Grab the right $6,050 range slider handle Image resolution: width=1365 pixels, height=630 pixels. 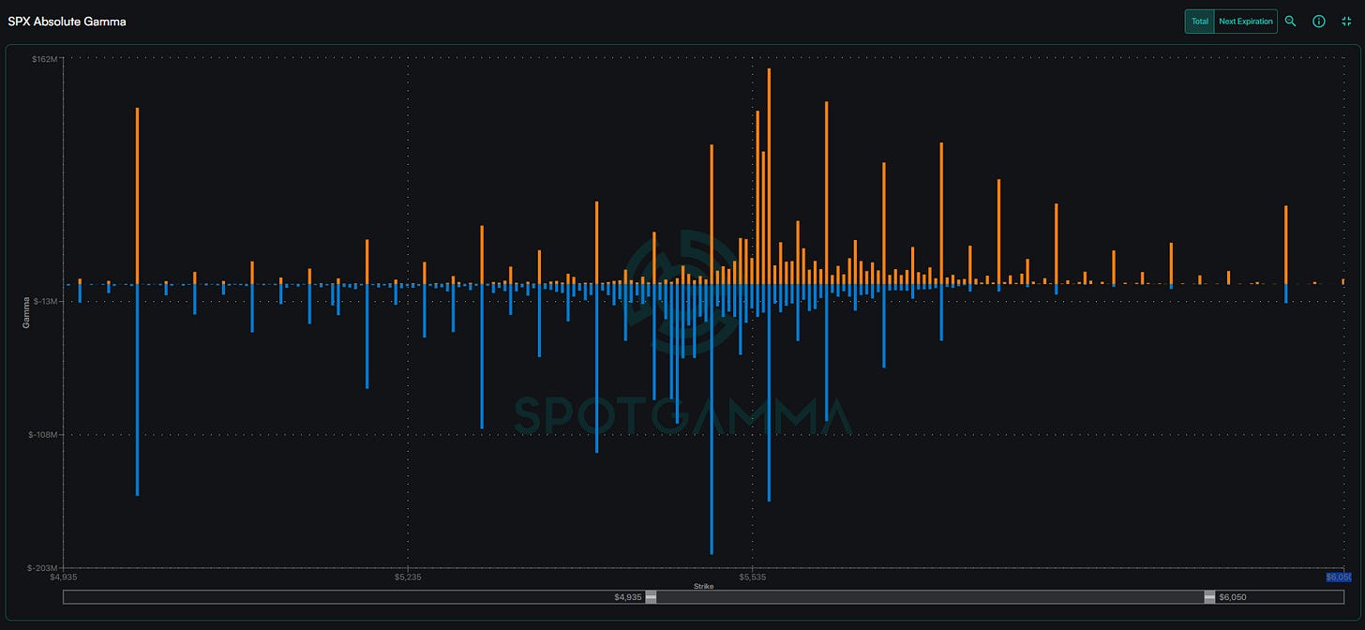point(1209,597)
